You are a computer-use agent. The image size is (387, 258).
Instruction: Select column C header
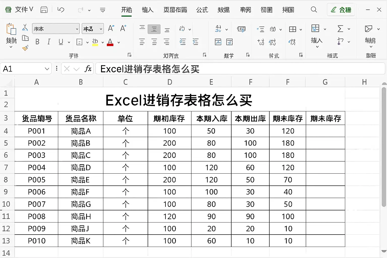125,82
